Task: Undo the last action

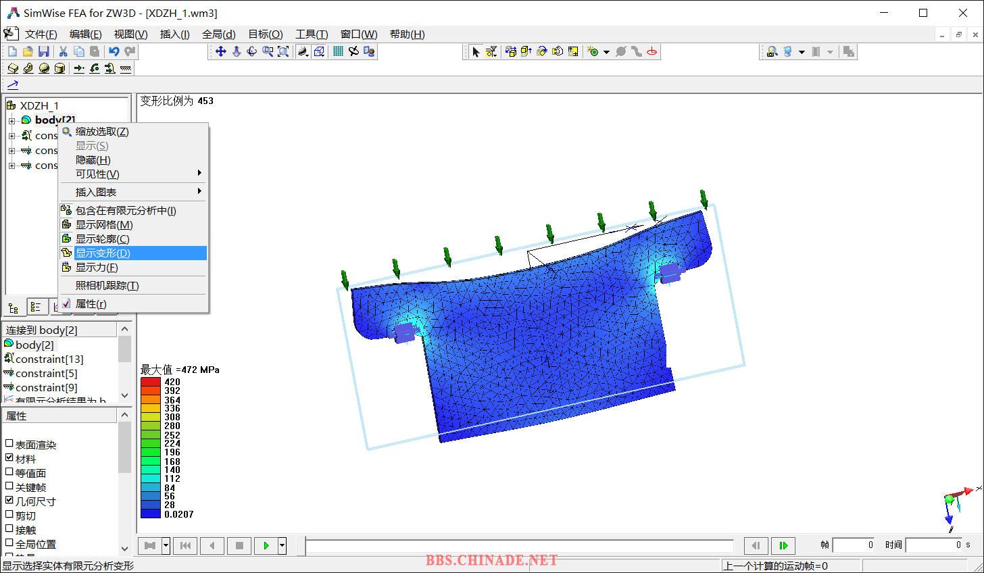Action: [x=114, y=51]
